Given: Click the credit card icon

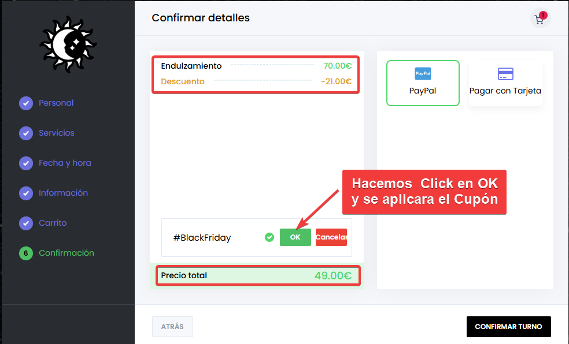Looking at the screenshot, I should 505,74.
